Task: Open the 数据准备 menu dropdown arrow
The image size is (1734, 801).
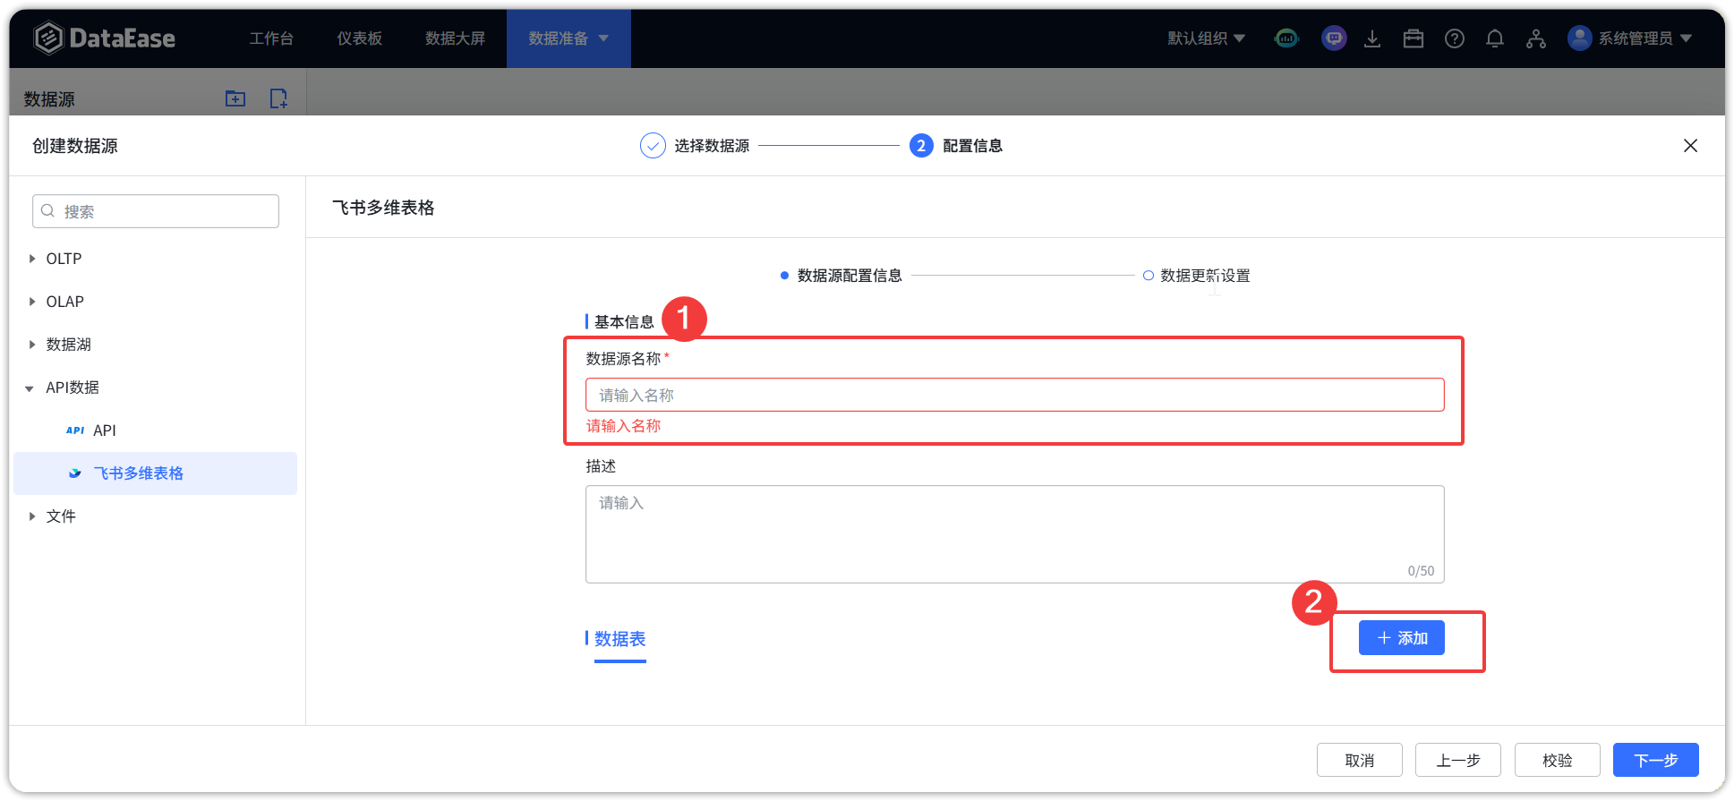Action: tap(603, 38)
